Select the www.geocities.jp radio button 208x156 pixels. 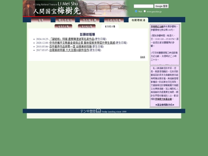click(145, 11)
